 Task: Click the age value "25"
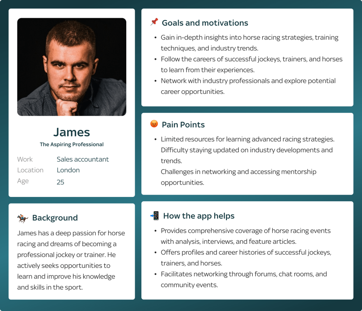(60, 182)
